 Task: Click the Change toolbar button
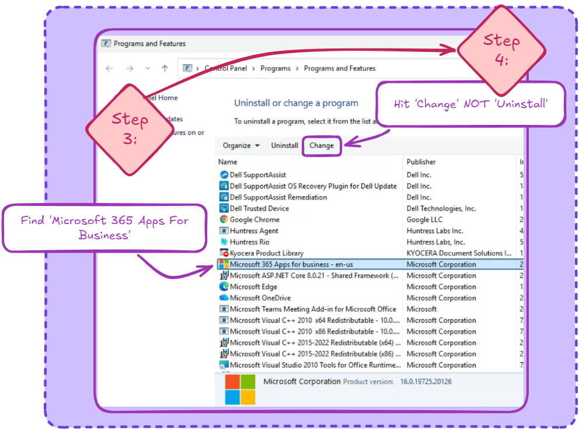321,145
